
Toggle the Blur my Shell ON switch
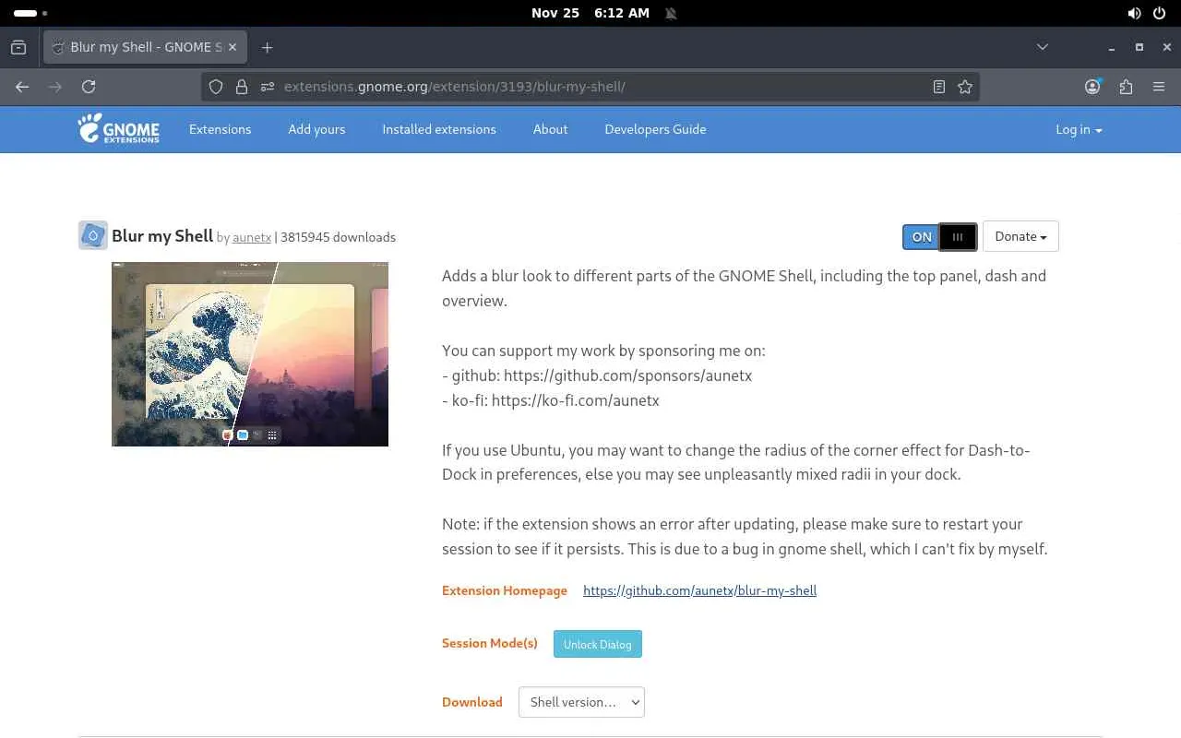(x=939, y=236)
